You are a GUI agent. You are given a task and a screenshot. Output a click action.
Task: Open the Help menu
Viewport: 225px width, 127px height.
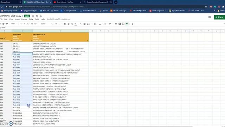click(43, 19)
